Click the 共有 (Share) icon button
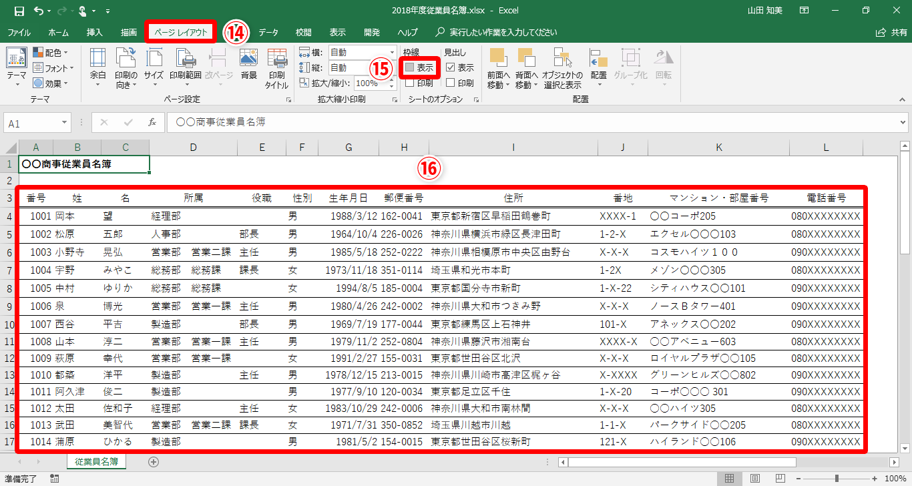Viewport: 912px width, 486px height. (x=892, y=32)
